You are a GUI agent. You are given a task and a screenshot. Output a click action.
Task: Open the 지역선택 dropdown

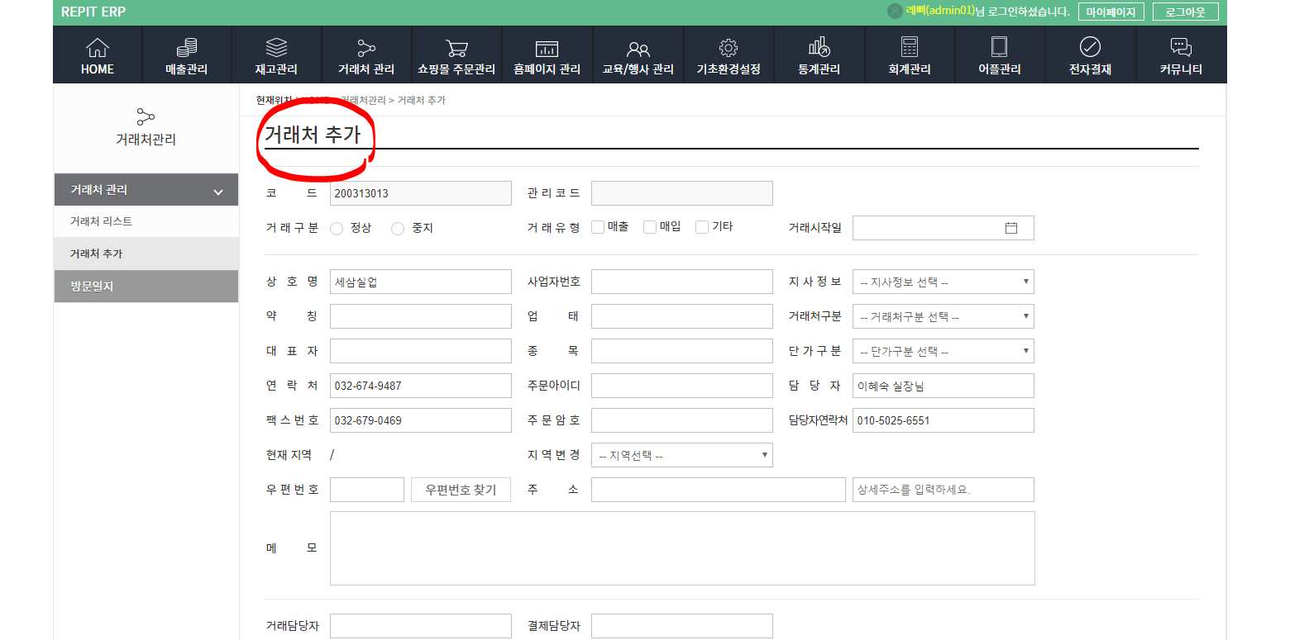(682, 455)
